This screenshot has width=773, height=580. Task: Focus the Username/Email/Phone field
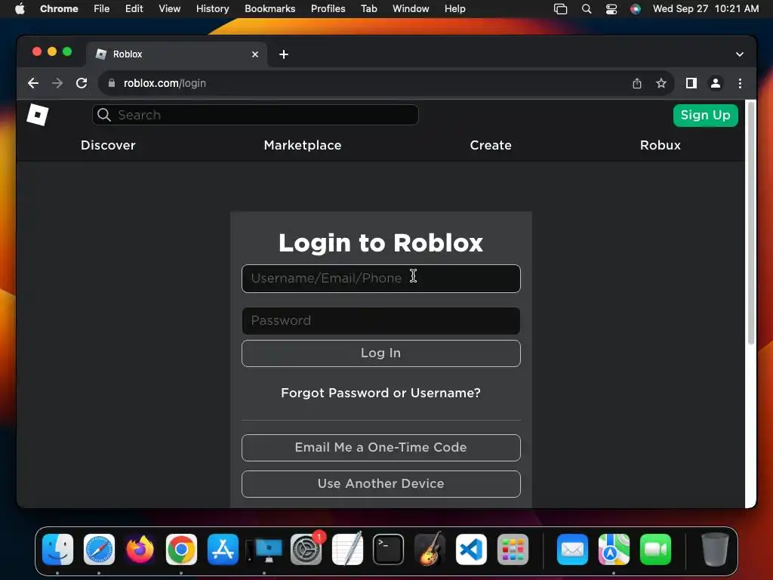pos(381,279)
